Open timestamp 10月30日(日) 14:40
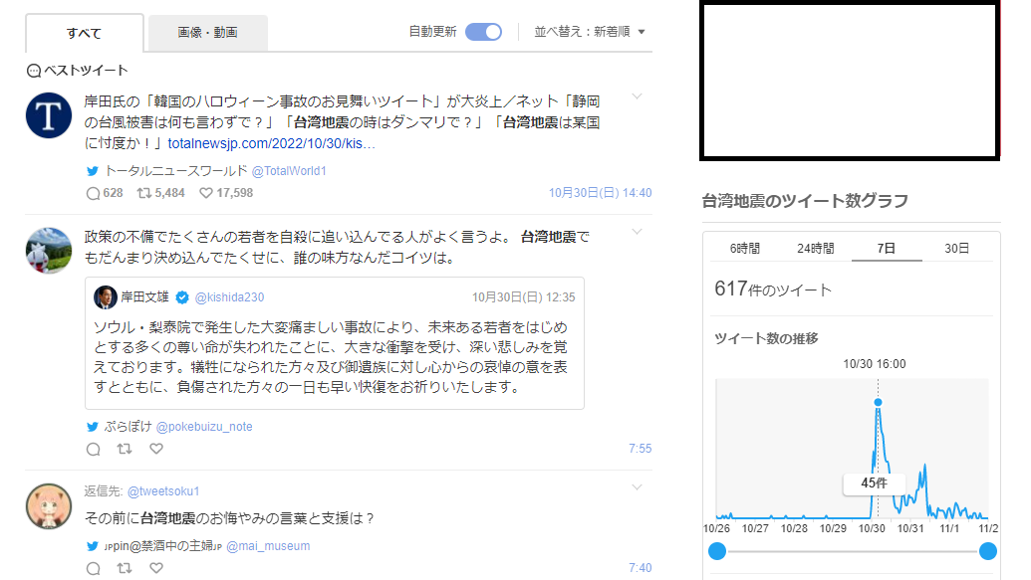This screenshot has height=580, width=1031. coord(601,192)
